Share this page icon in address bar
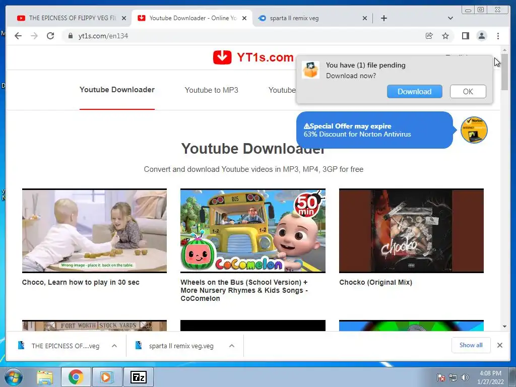Image resolution: width=516 pixels, height=387 pixels. [x=429, y=36]
